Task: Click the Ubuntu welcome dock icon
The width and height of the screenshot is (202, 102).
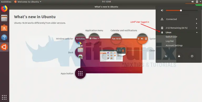Action: click(x=4, y=47)
